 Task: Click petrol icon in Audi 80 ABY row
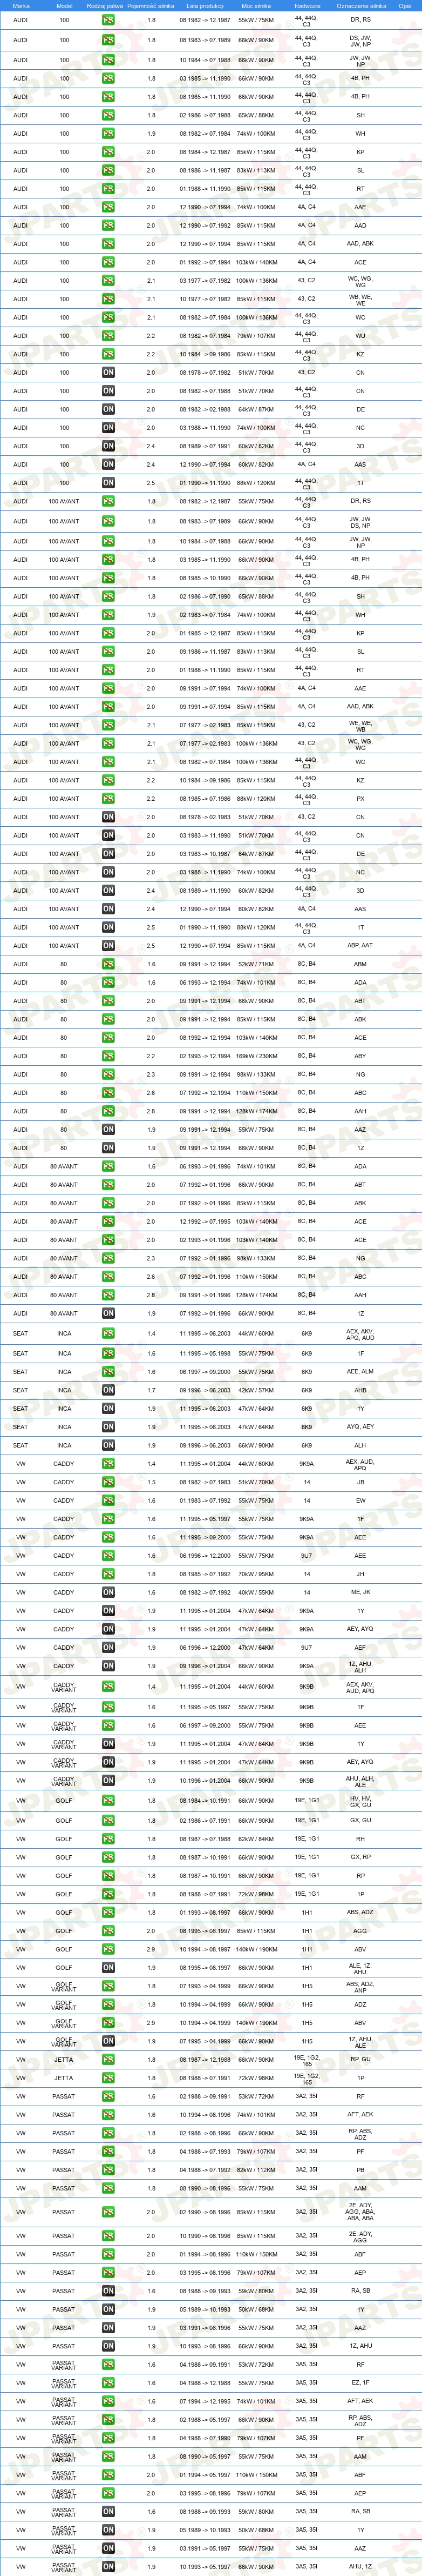108,1056
